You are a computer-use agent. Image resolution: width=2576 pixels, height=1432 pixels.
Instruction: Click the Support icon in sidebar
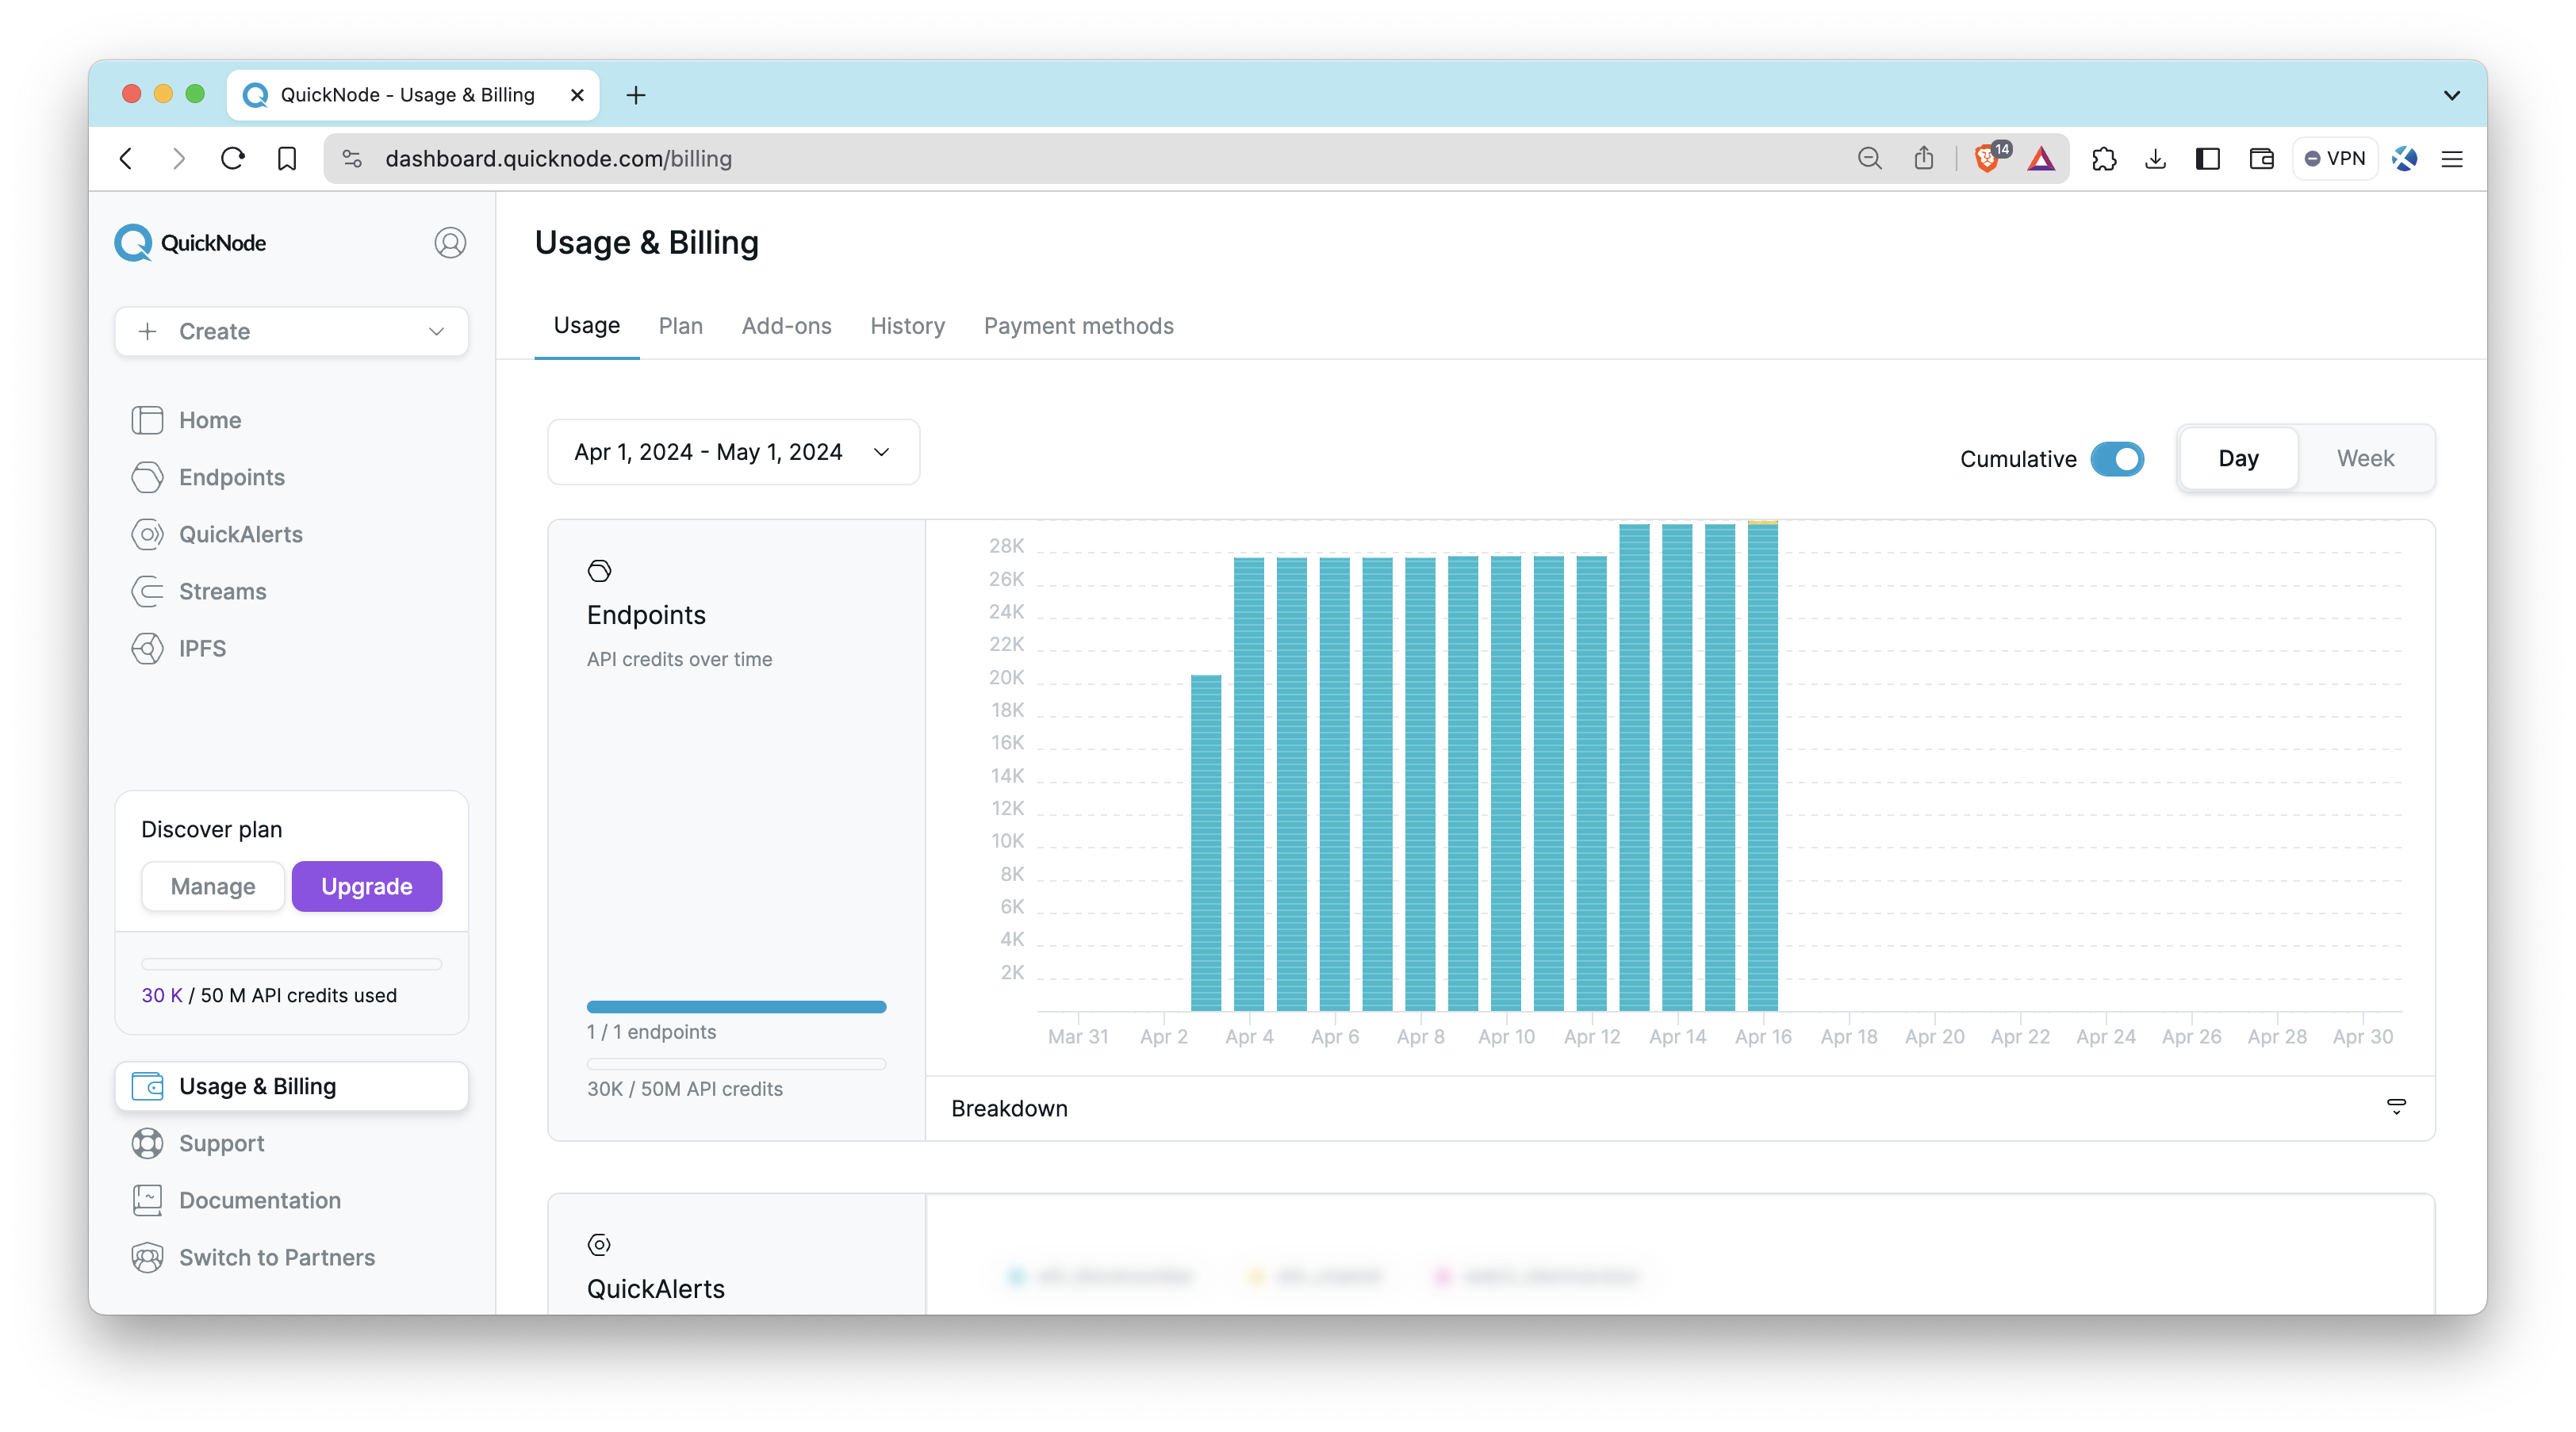(x=148, y=1143)
